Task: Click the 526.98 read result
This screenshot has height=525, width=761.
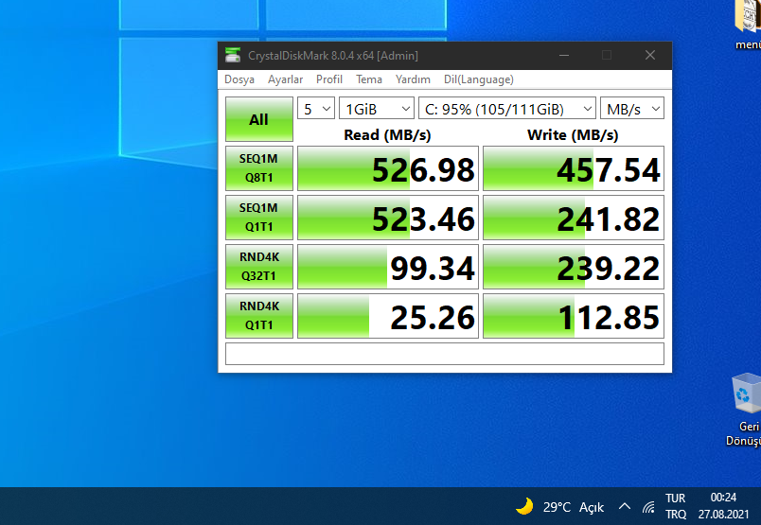Action: pos(388,168)
